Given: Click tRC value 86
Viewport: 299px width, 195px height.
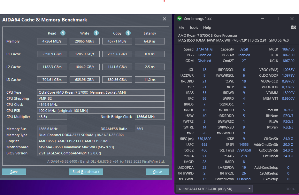Looking at the screenshot, I should (x=204, y=98).
